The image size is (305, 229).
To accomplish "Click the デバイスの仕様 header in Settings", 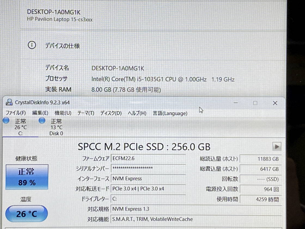I will pyautogui.click(x=62, y=46).
